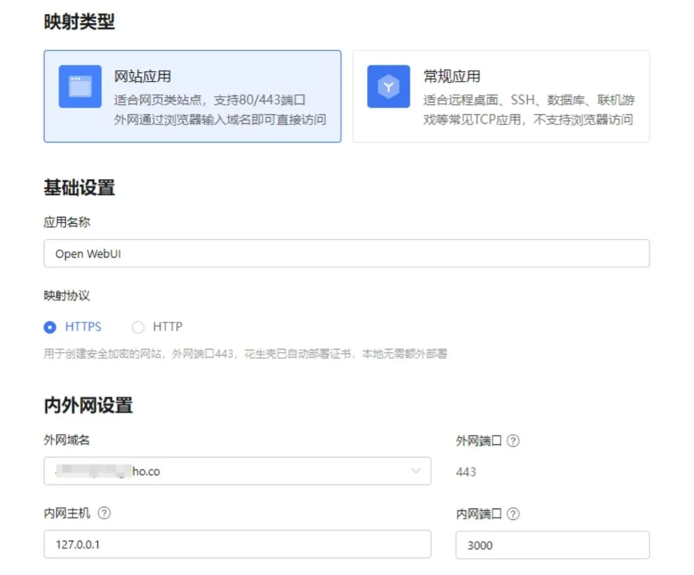The image size is (694, 575).
Task: Click the 映射协议 label
Action: pyautogui.click(x=67, y=295)
